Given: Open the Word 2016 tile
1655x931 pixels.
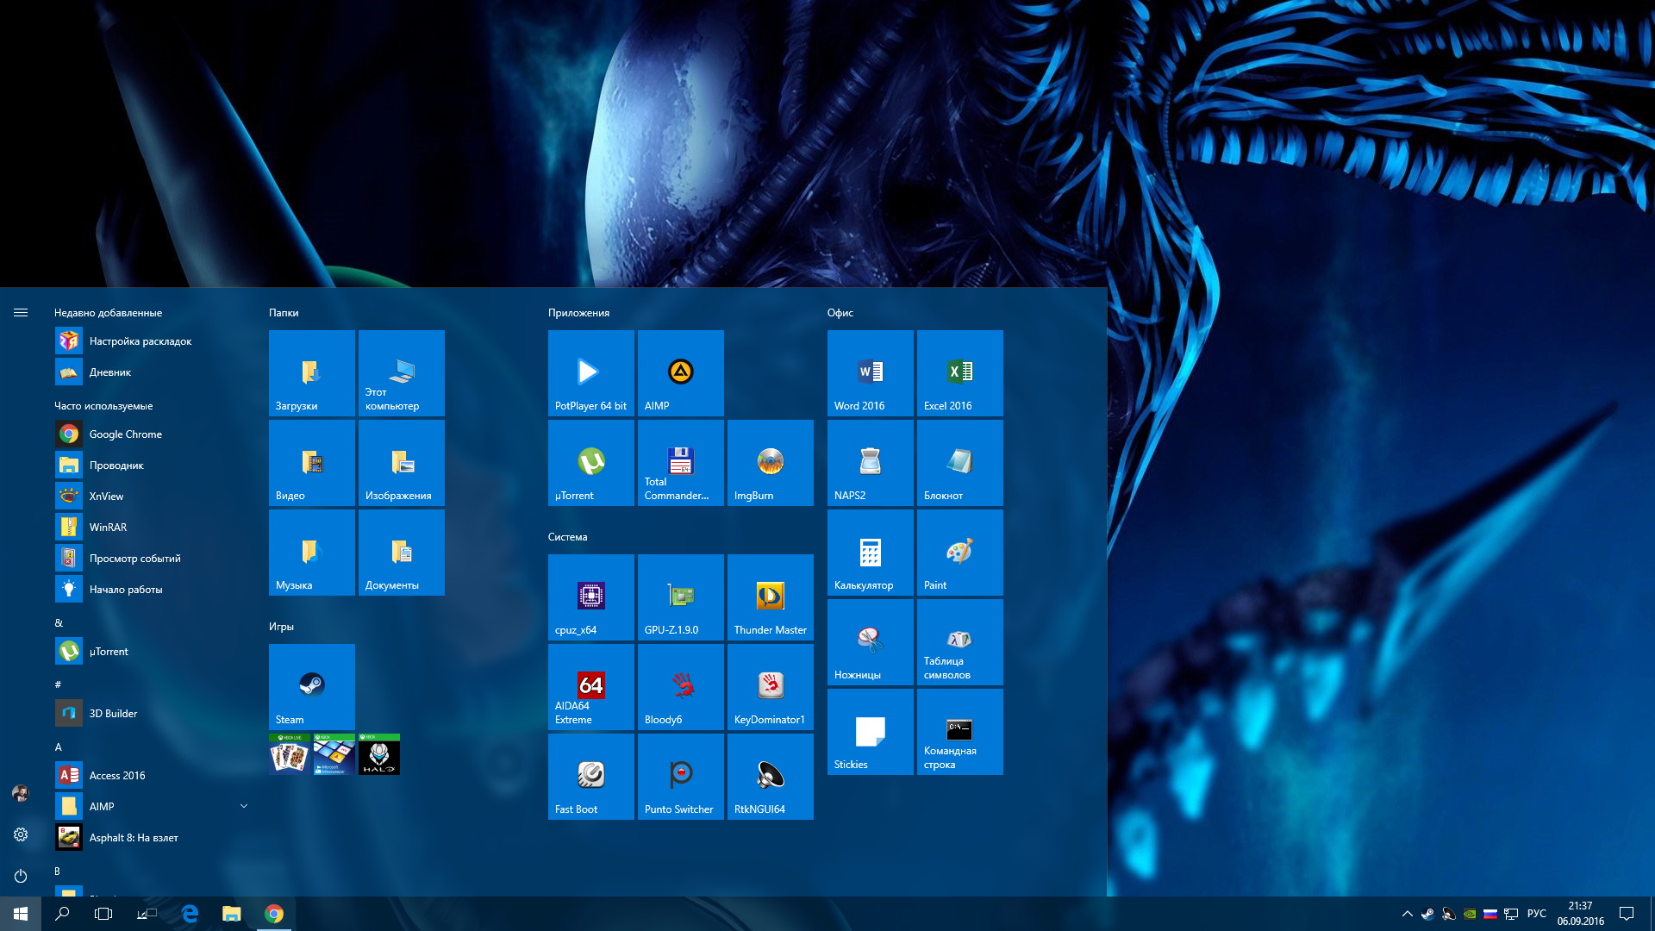Looking at the screenshot, I should pyautogui.click(x=870, y=372).
